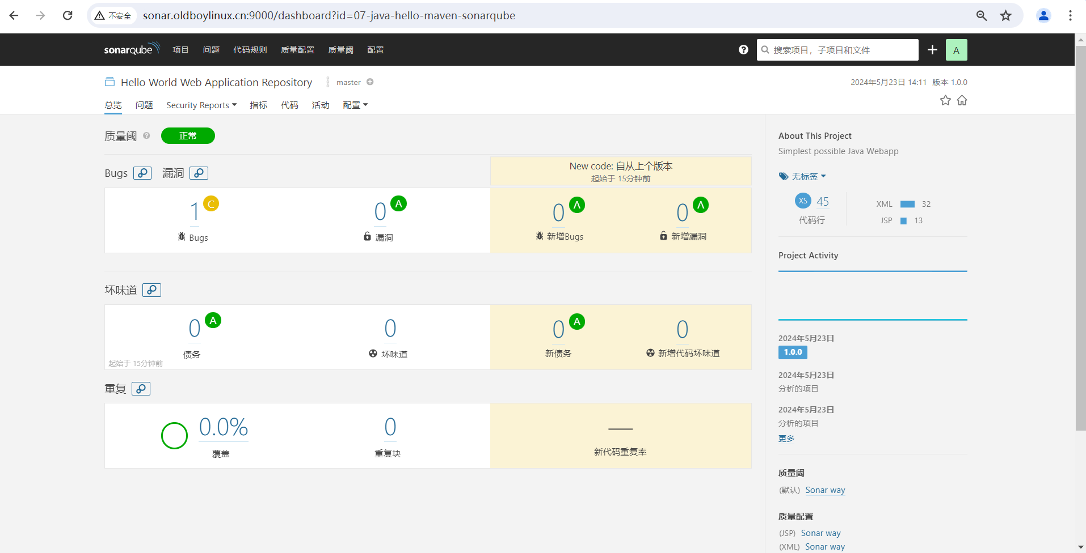Click the 坏味道 count 0
Screen dimensions: 1086x553
coord(390,328)
